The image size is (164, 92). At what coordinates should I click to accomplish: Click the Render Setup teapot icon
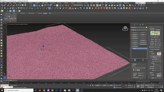[109, 5]
